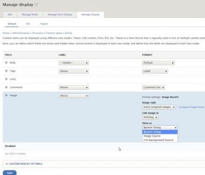Select the Default view mode tab

click(12, 24)
